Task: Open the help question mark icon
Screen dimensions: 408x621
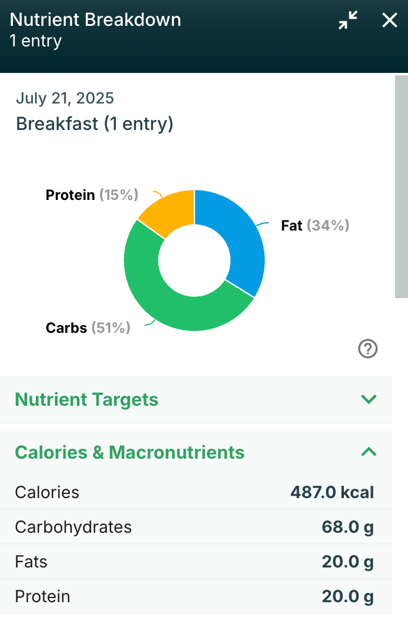Action: pyautogui.click(x=367, y=349)
